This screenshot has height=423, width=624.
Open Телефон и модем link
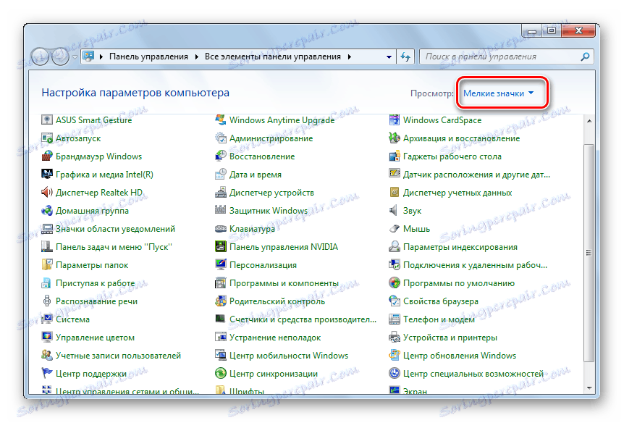coord(439,319)
